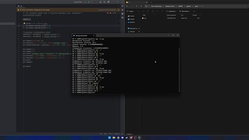Open Steam from the taskbar

pos(126,138)
